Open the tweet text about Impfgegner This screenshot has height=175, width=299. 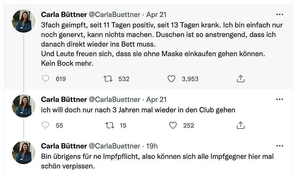(156, 160)
